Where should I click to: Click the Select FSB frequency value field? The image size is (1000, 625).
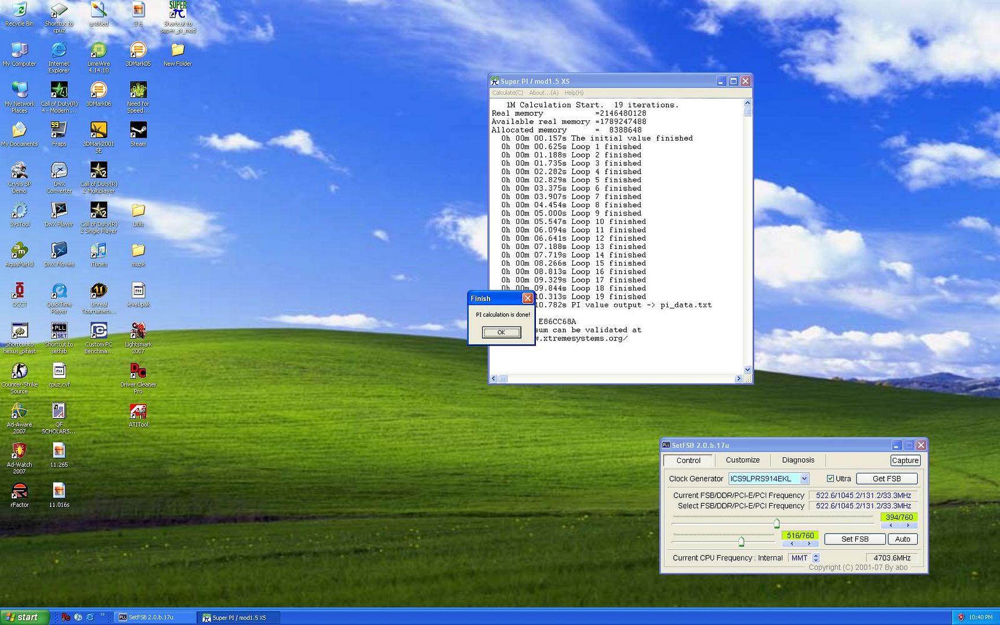tap(863, 506)
